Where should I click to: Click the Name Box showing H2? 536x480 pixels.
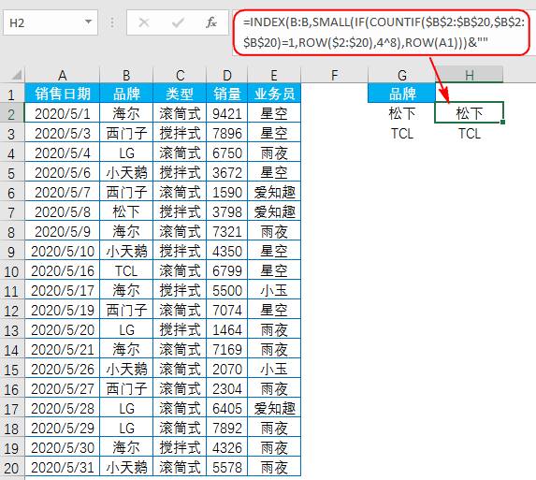51,22
